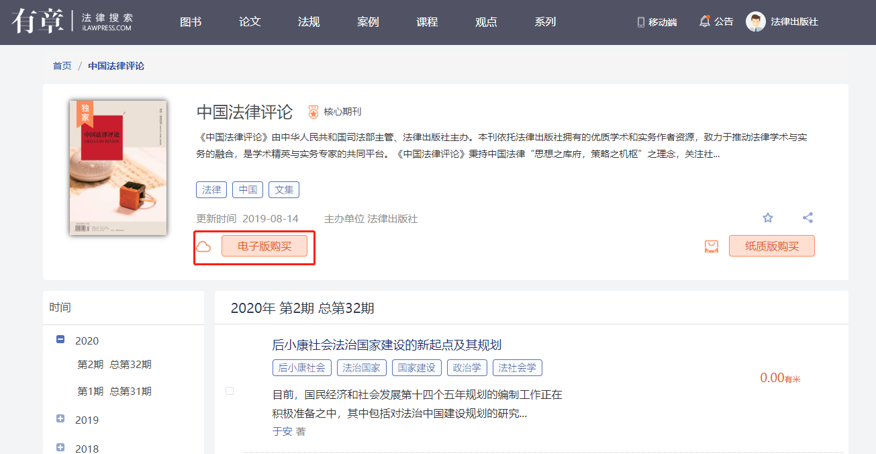876x454 pixels.
Task: Open the notification bell announcements
Action: tap(704, 21)
